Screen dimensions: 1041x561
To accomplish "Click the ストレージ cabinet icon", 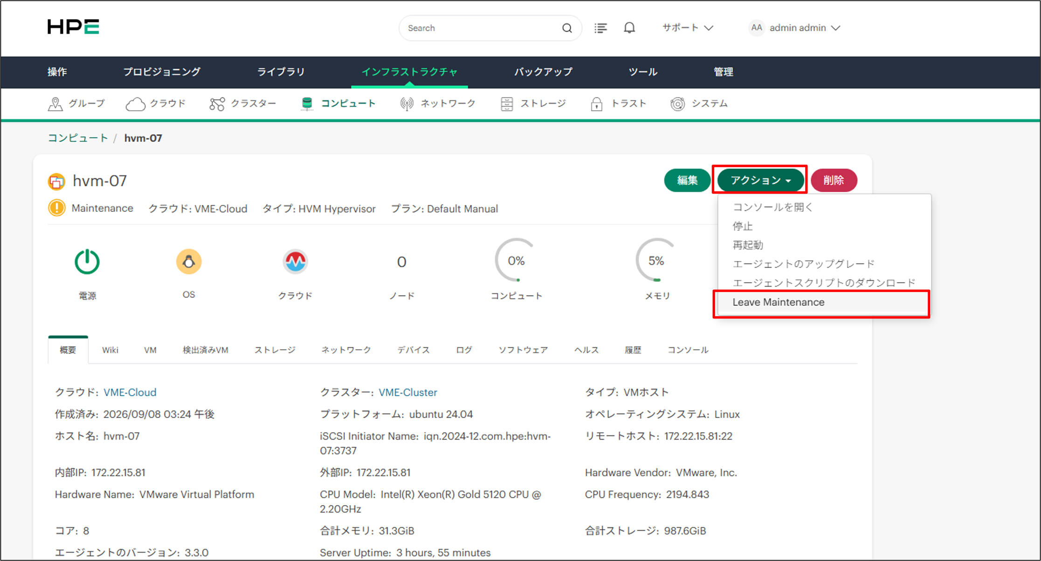I will click(507, 104).
